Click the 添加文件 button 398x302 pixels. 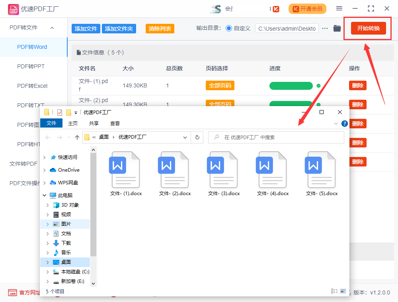point(86,29)
